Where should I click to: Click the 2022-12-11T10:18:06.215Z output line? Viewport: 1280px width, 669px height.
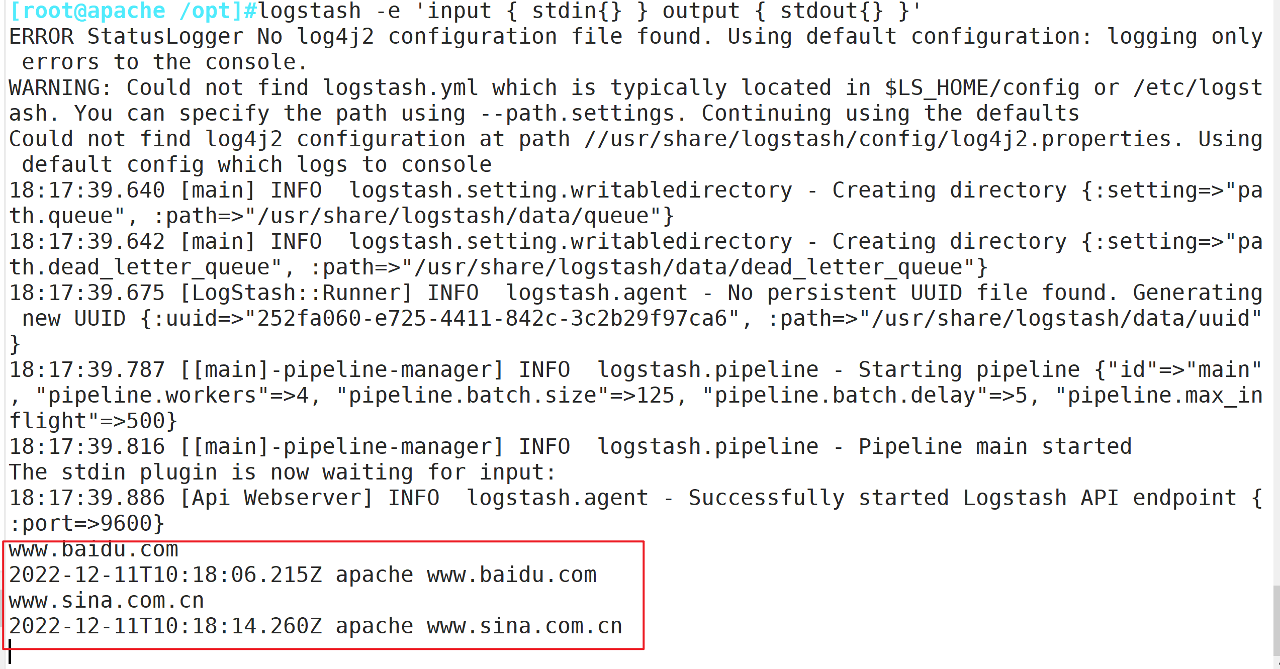click(303, 575)
